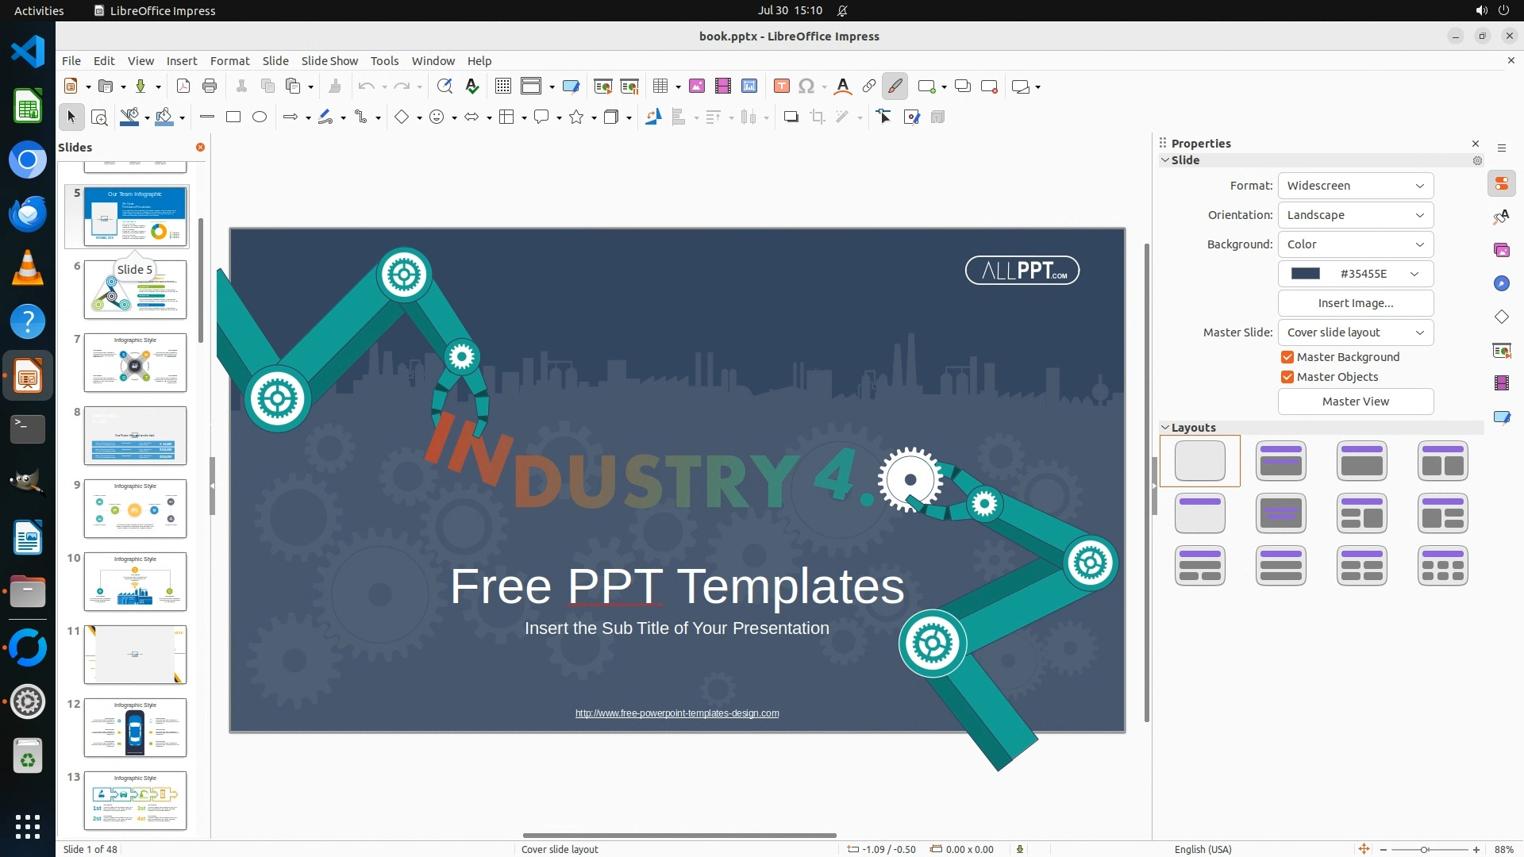The image size is (1524, 857).
Task: Select the Rectangle drawing tool
Action: coord(233,117)
